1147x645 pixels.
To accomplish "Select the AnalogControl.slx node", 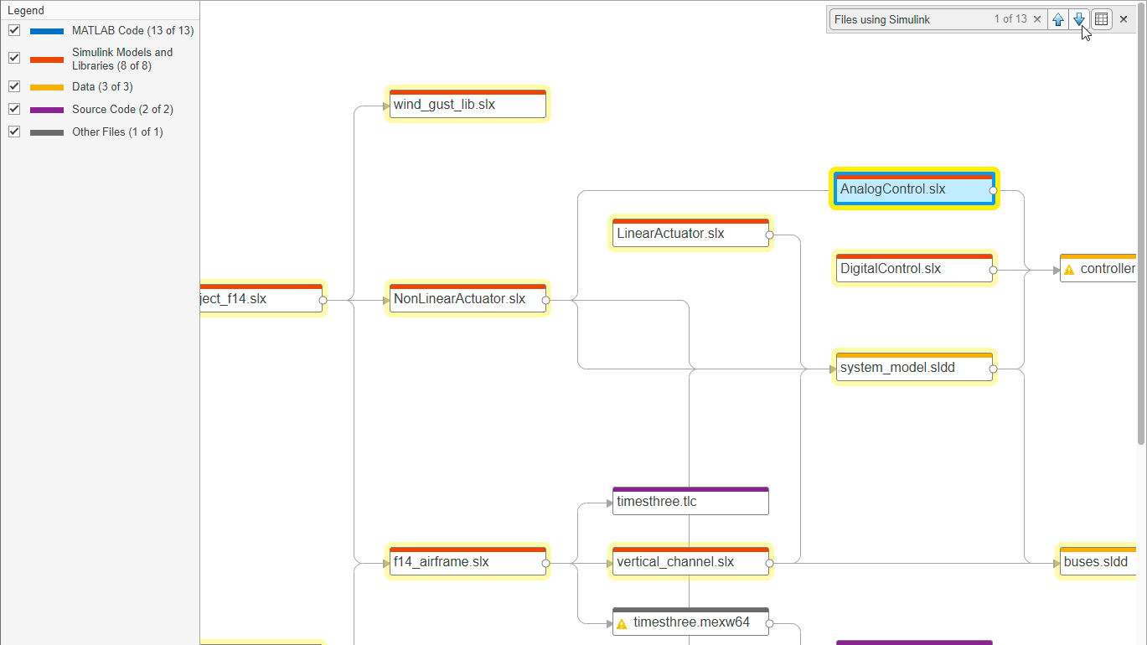I will point(914,188).
